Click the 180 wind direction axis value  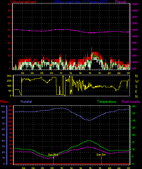[x=9, y=86]
